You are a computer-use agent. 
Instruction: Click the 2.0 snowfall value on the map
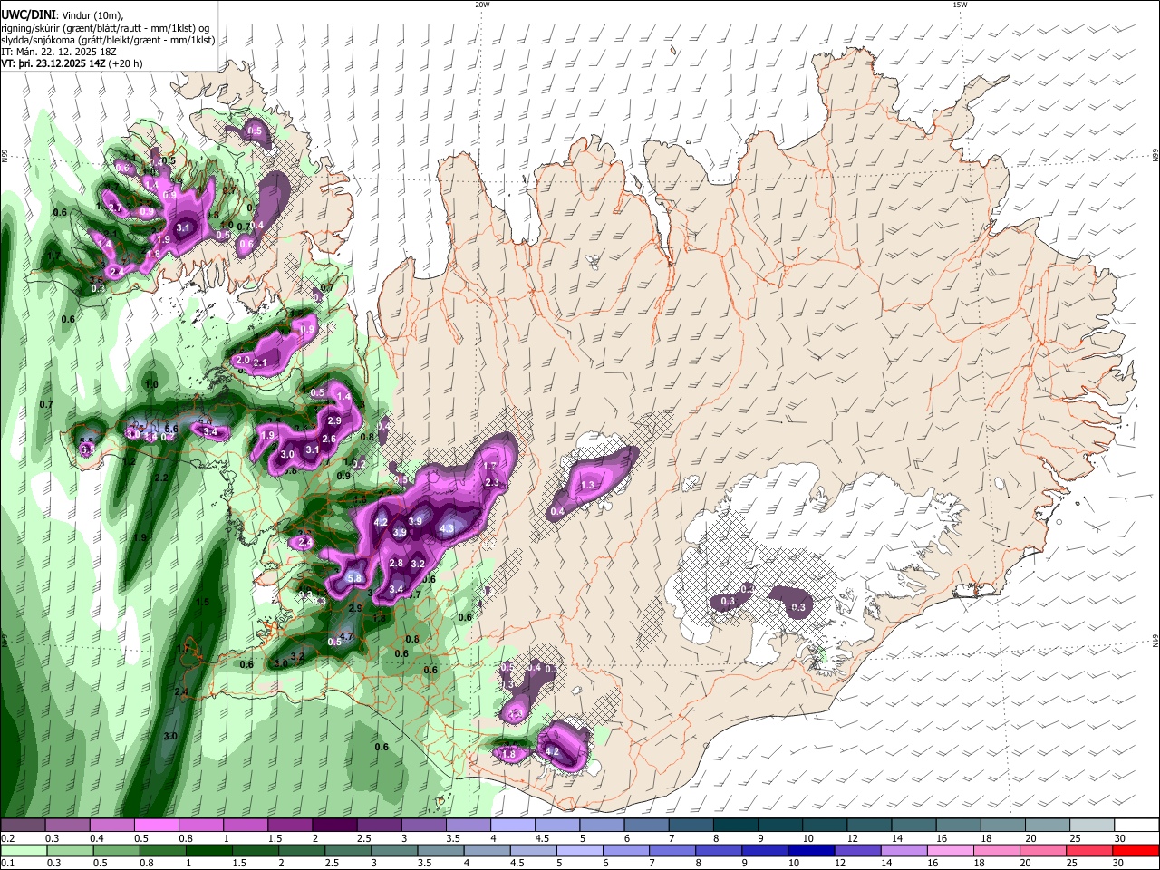tap(242, 360)
